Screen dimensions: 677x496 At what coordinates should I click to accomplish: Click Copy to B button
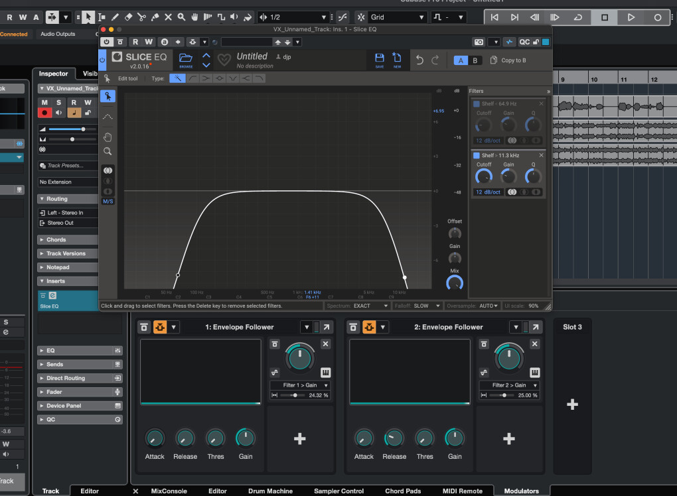click(508, 60)
